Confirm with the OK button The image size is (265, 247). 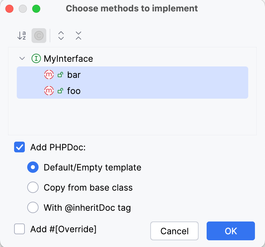pos(231,231)
